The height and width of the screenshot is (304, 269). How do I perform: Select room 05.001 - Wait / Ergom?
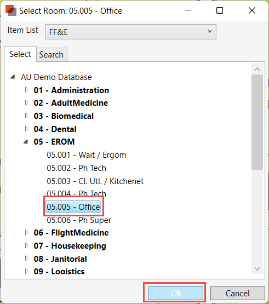[x=87, y=155]
